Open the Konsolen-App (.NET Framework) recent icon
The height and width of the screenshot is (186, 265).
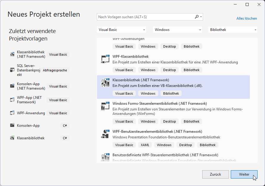12,86
